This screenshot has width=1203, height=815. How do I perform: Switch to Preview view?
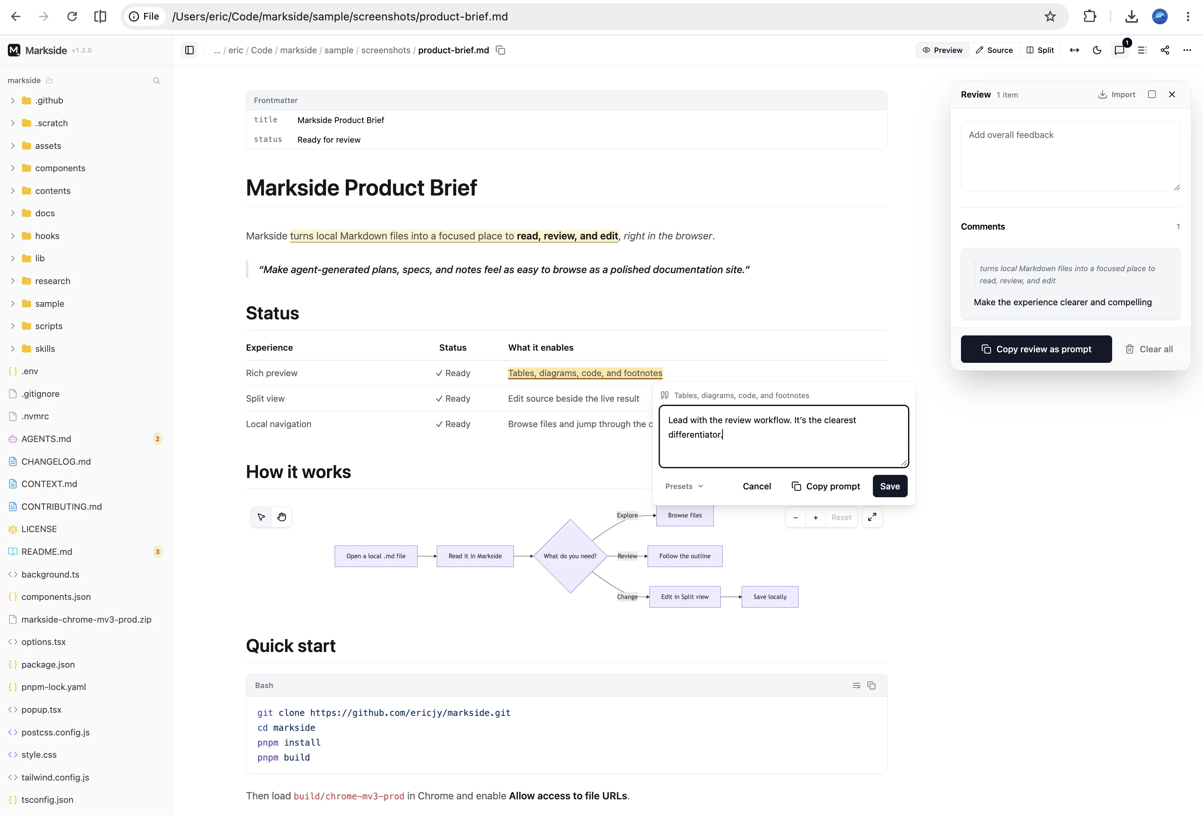pyautogui.click(x=943, y=50)
